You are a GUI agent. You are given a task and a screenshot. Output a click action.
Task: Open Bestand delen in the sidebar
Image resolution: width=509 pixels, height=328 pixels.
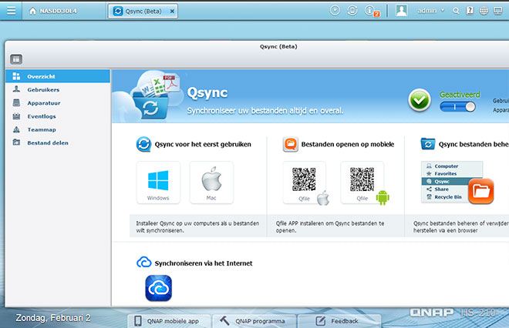(58, 142)
